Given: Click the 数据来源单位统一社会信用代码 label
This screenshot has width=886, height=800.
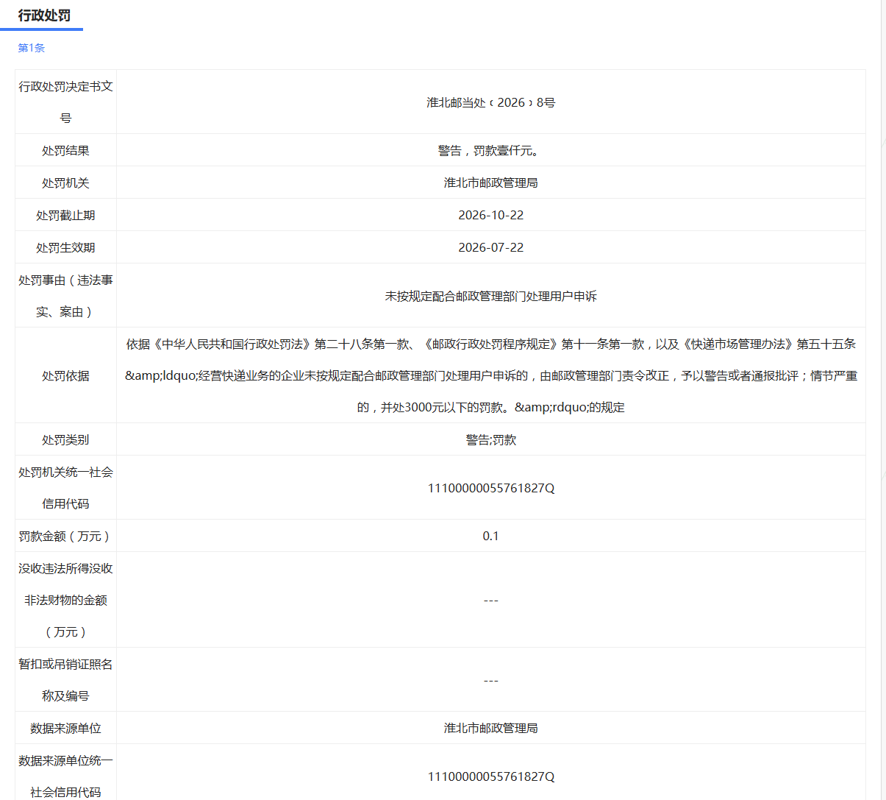Looking at the screenshot, I should point(65,776).
